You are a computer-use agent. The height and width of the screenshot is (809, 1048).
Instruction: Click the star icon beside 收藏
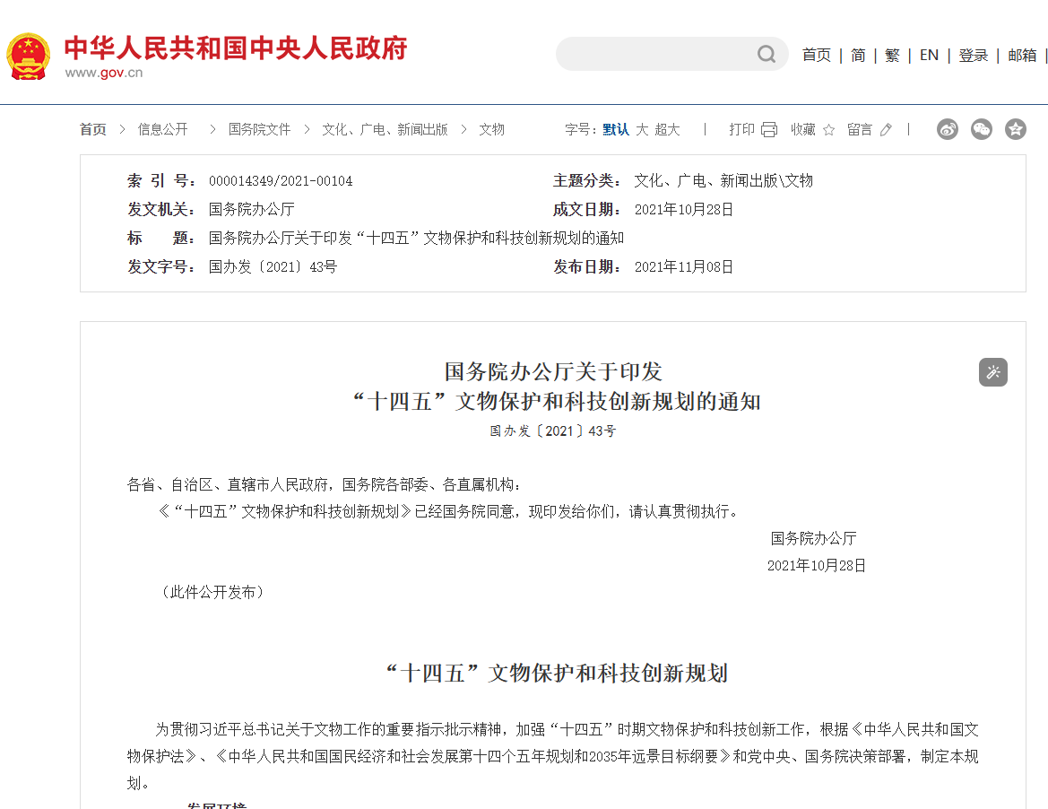coord(831,129)
